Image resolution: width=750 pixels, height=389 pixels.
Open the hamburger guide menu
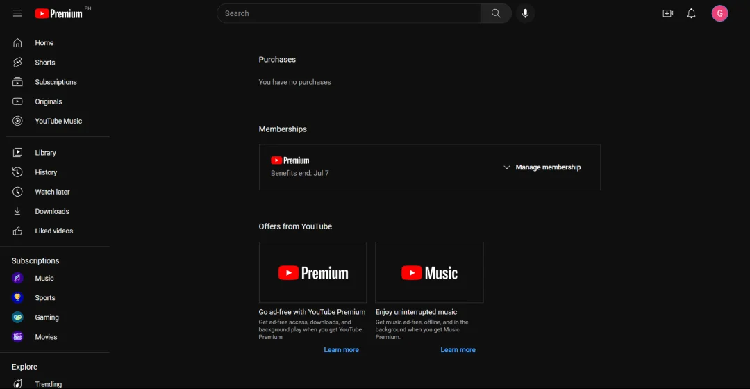pyautogui.click(x=17, y=13)
